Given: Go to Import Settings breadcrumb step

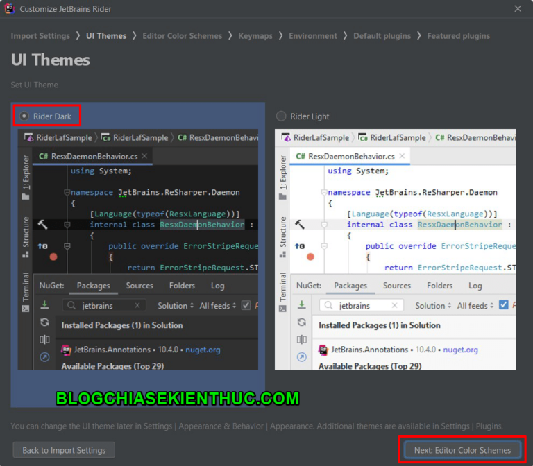Looking at the screenshot, I should pyautogui.click(x=40, y=36).
